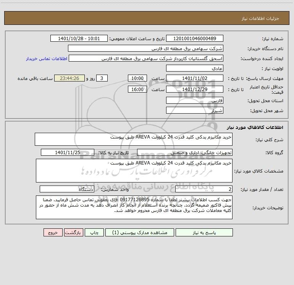Click the remaining time countdown 23:44:26

coord(69,78)
